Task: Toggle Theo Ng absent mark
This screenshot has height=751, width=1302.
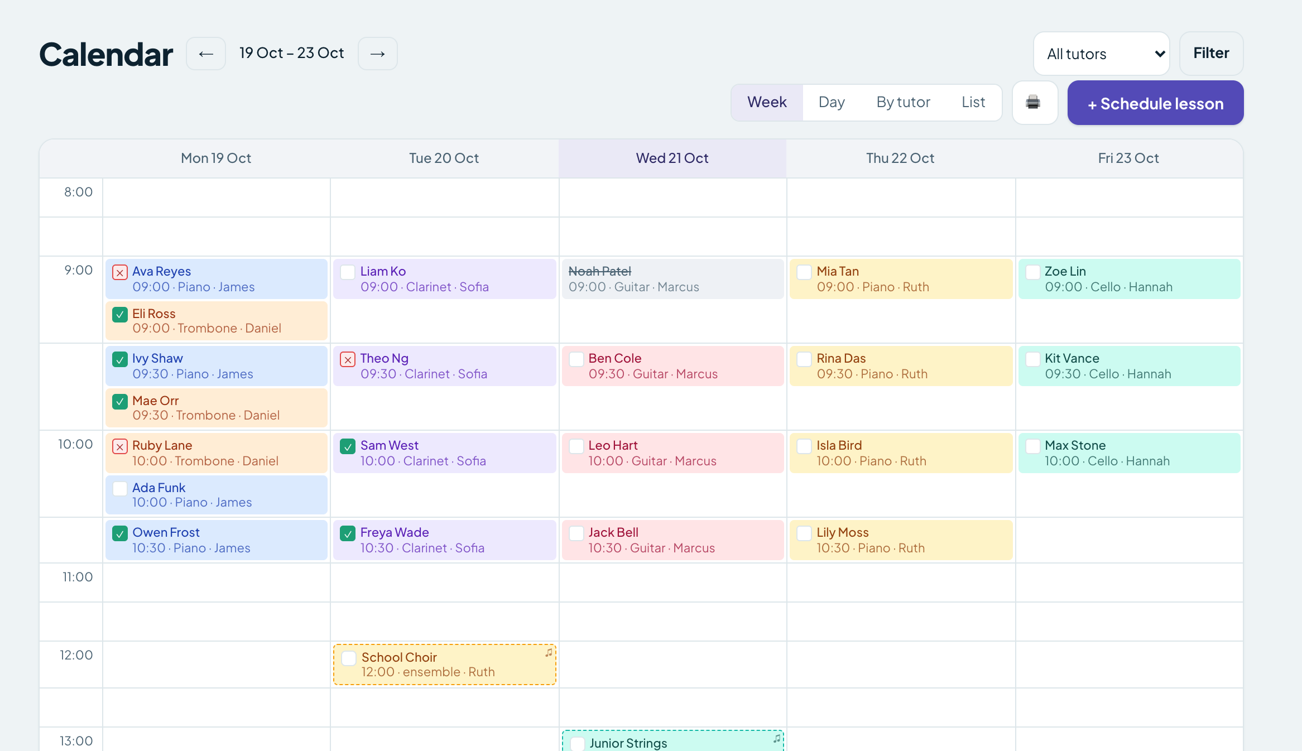Action: (348, 359)
